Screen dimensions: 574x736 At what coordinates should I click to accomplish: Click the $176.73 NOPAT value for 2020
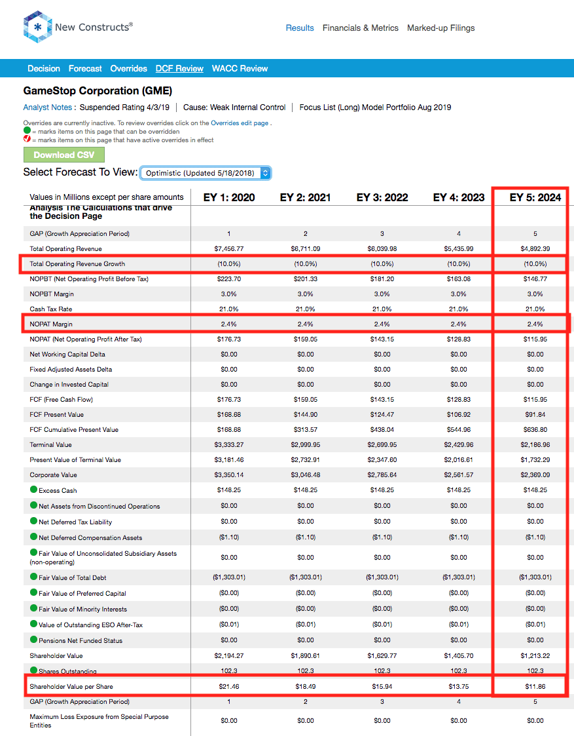[229, 339]
